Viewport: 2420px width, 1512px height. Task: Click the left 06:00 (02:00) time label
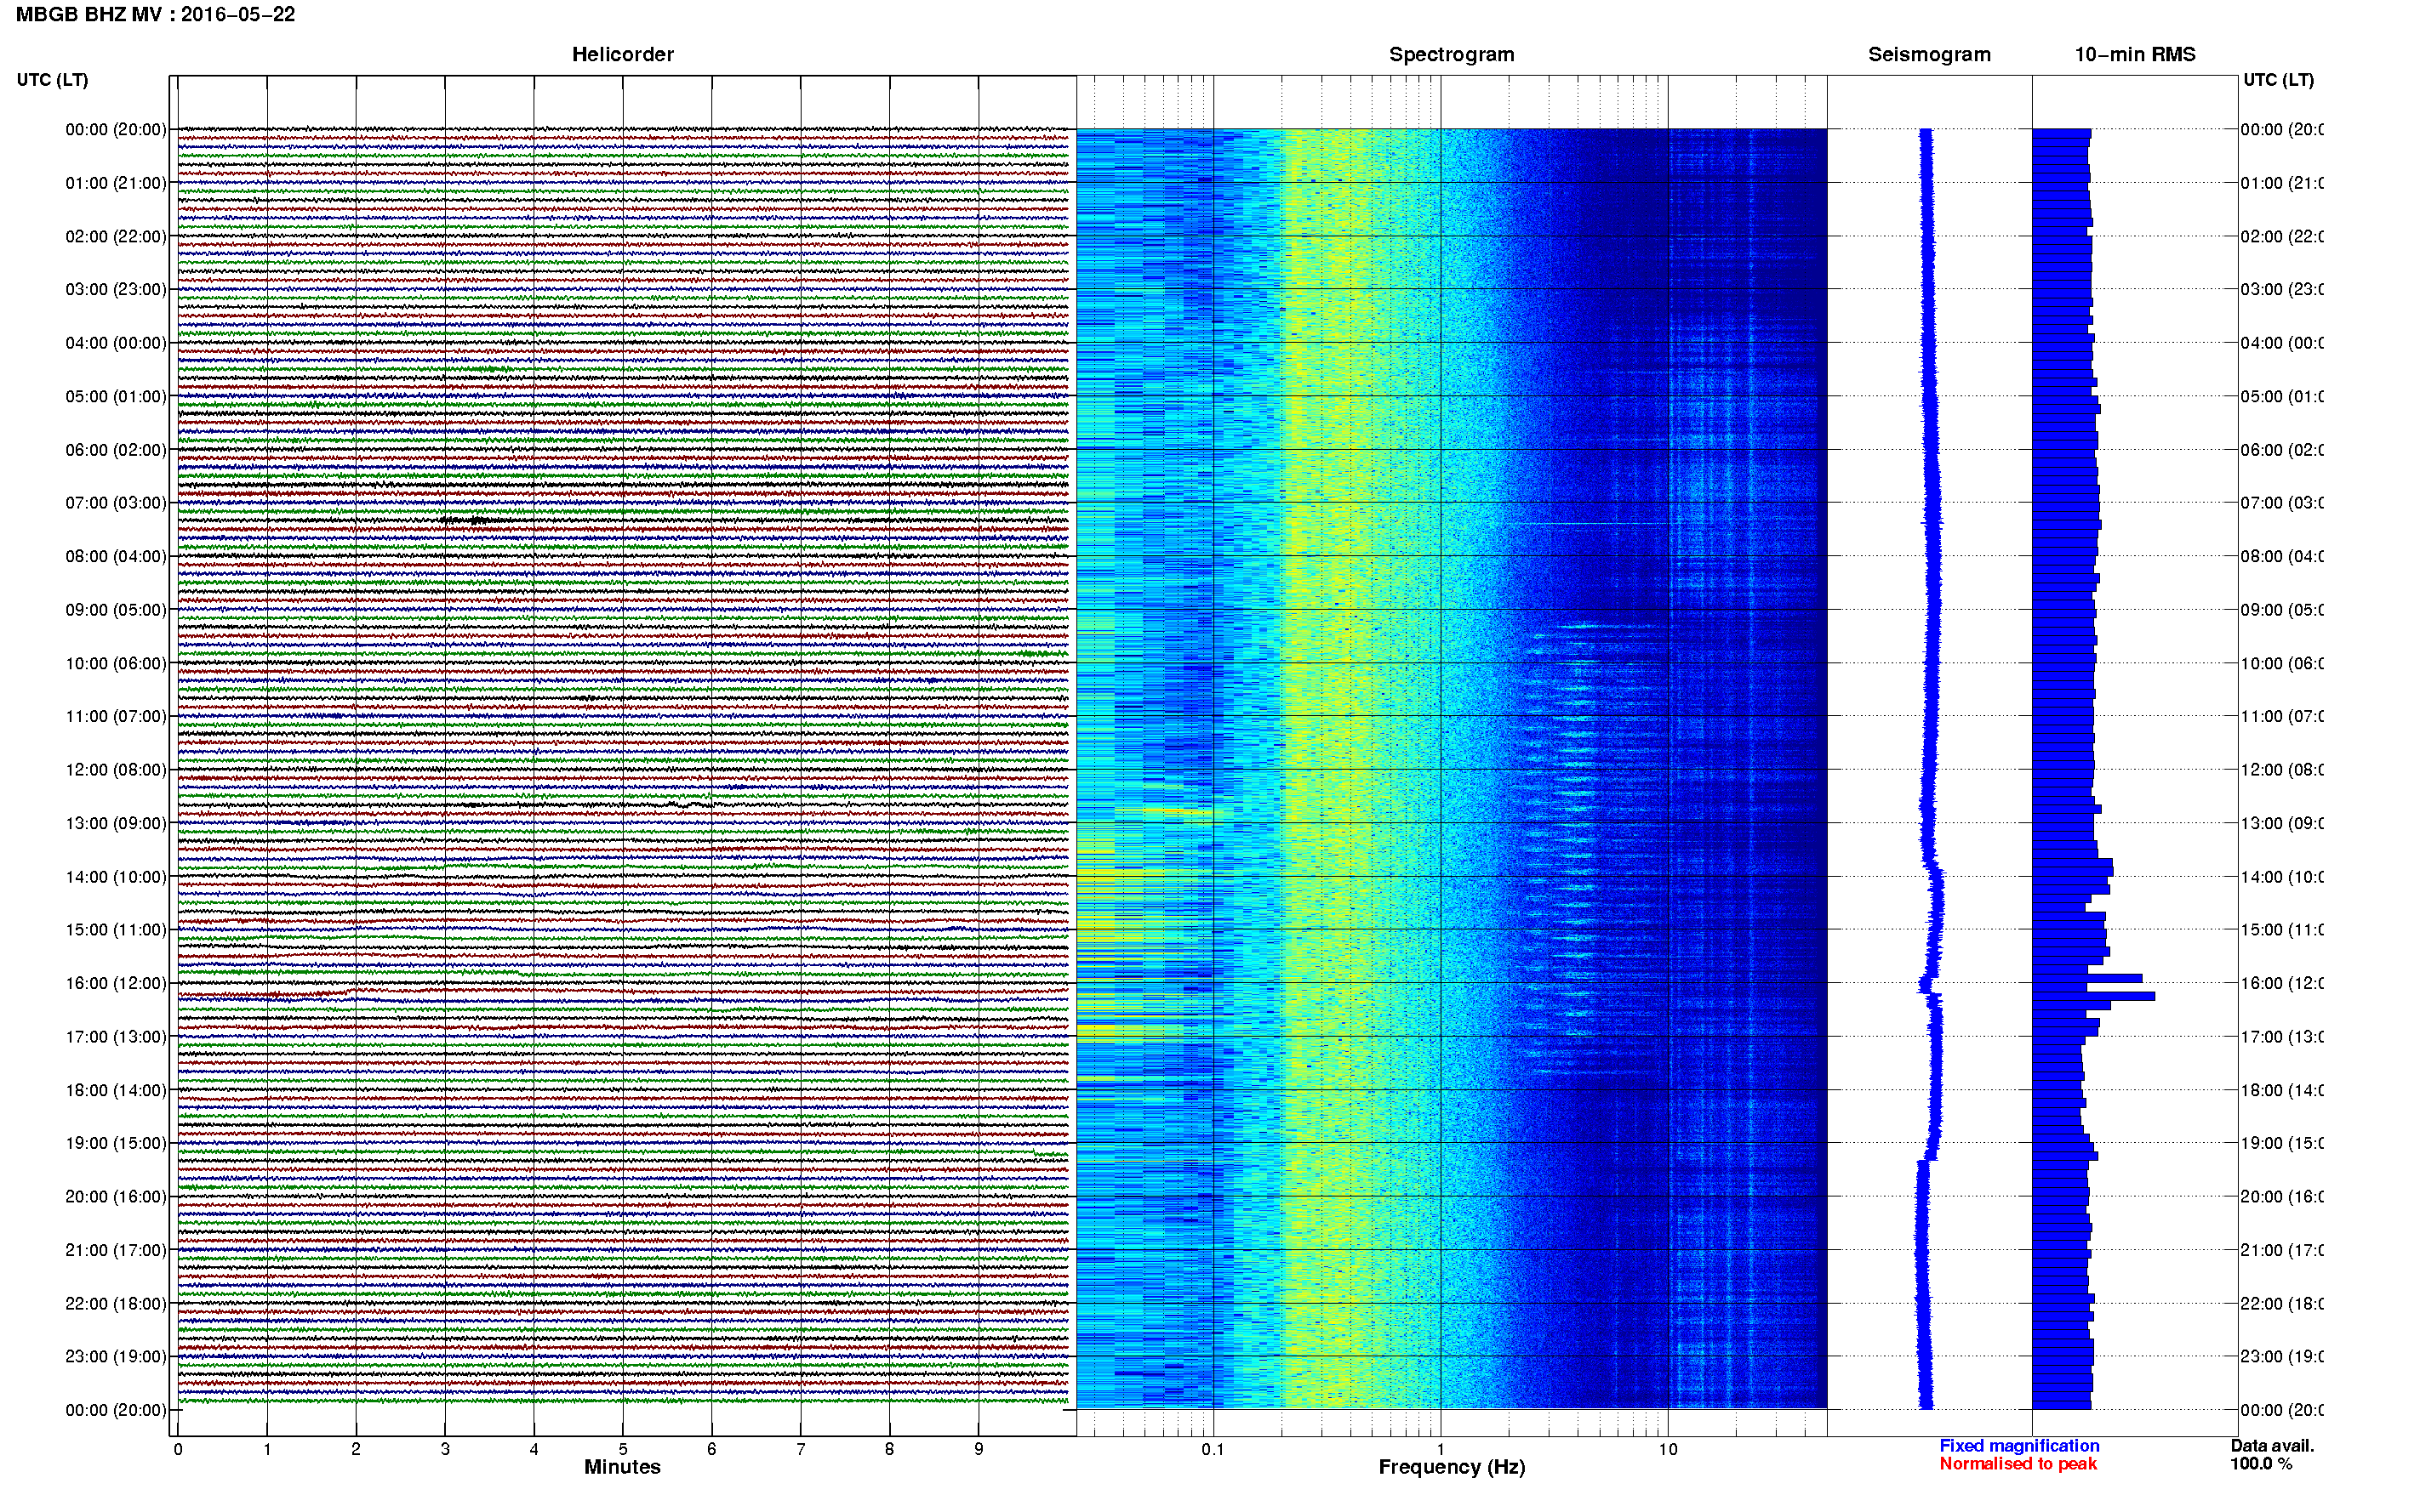116,450
